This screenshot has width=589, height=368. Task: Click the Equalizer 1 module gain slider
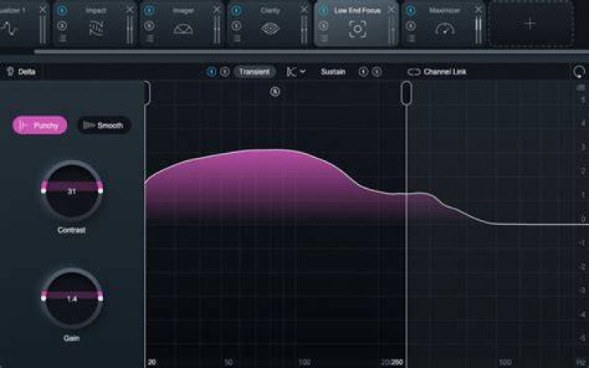pyautogui.click(x=43, y=29)
